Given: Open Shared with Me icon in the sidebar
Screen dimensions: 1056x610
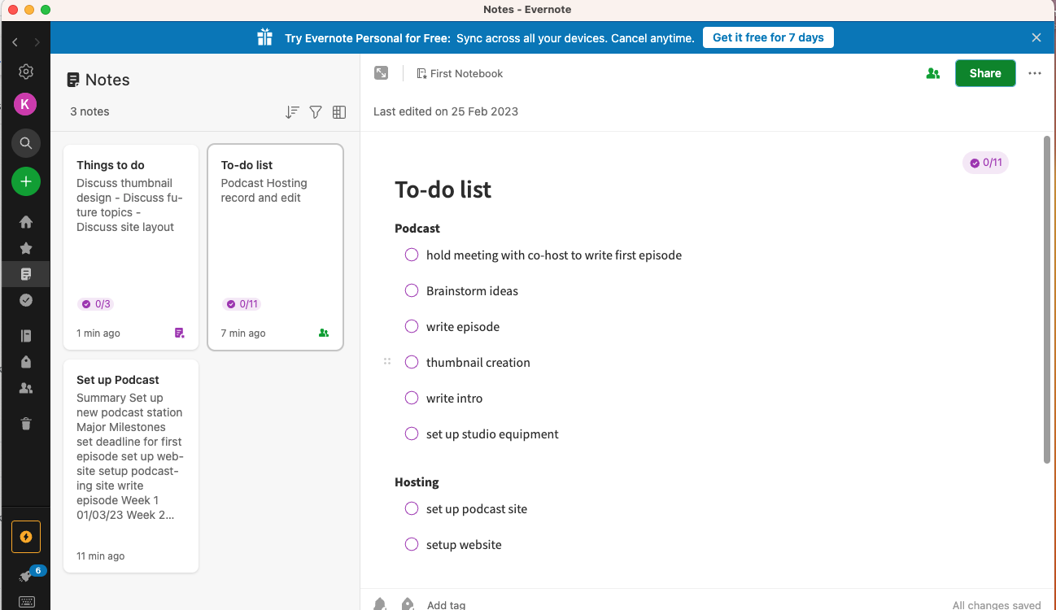Looking at the screenshot, I should pos(26,388).
